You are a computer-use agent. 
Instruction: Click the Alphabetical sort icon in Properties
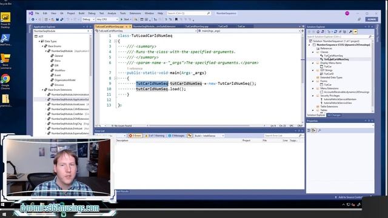[x=314, y=130]
